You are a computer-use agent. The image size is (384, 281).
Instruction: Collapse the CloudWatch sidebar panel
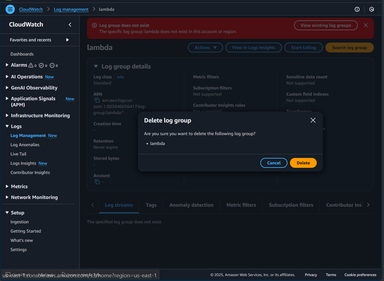[70, 25]
